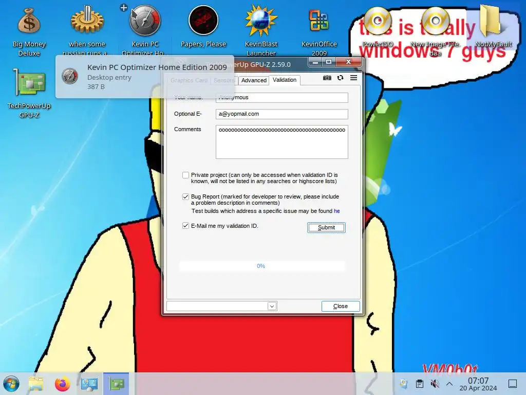526x395 pixels.
Task: Open file manager in taskbar
Action: 36,384
